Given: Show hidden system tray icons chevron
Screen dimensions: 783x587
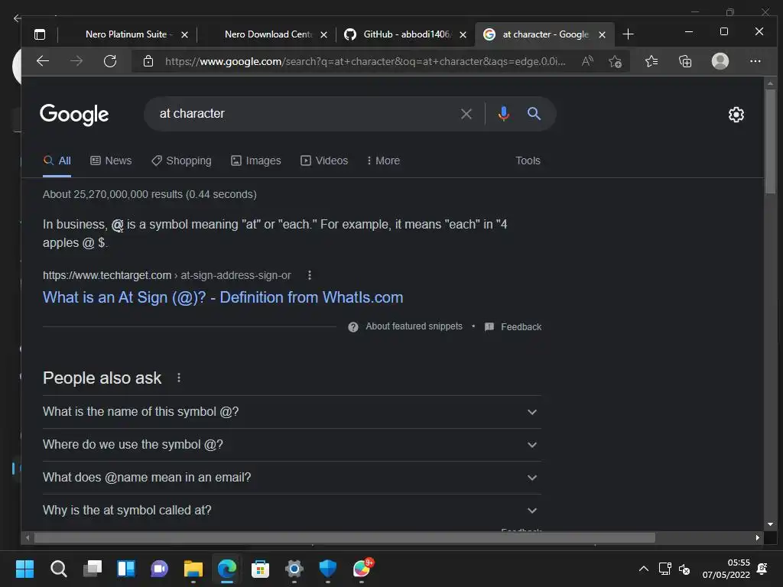Looking at the screenshot, I should click(644, 569).
